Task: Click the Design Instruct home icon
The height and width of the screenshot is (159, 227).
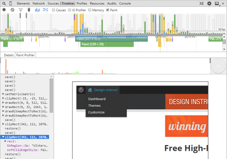Action: pos(90,90)
